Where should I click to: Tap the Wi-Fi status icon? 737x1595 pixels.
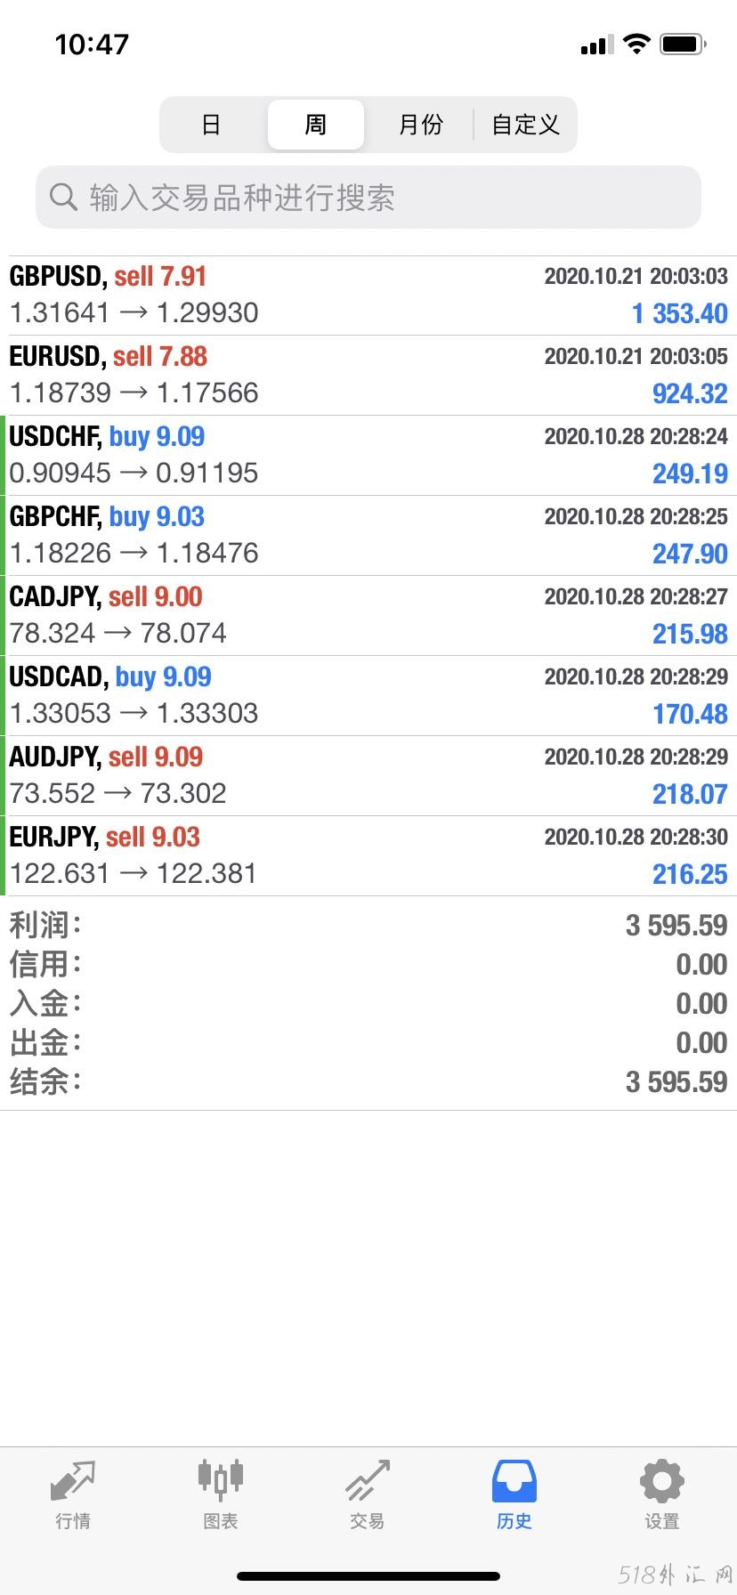coord(636,44)
